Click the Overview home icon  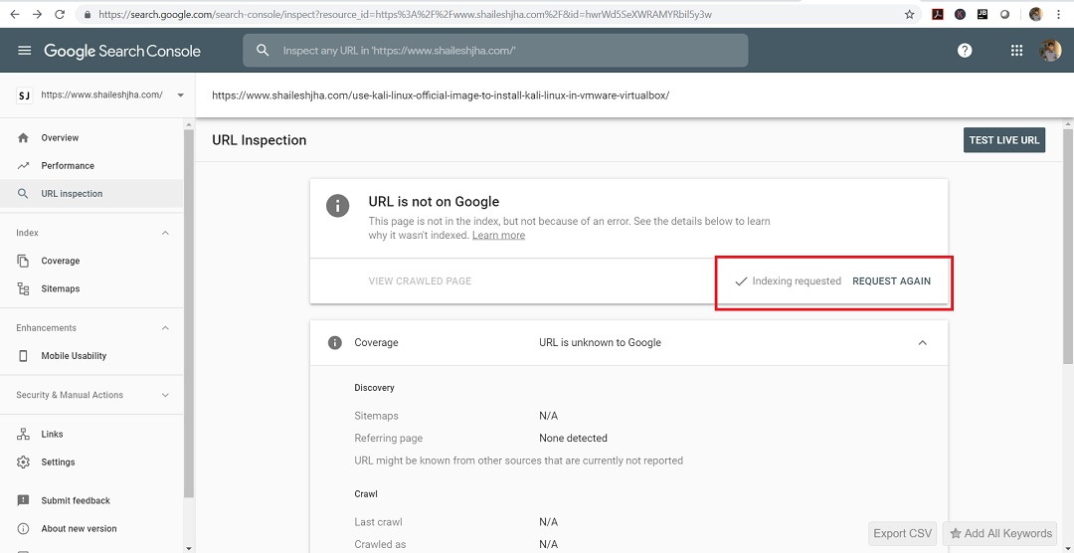coord(23,137)
